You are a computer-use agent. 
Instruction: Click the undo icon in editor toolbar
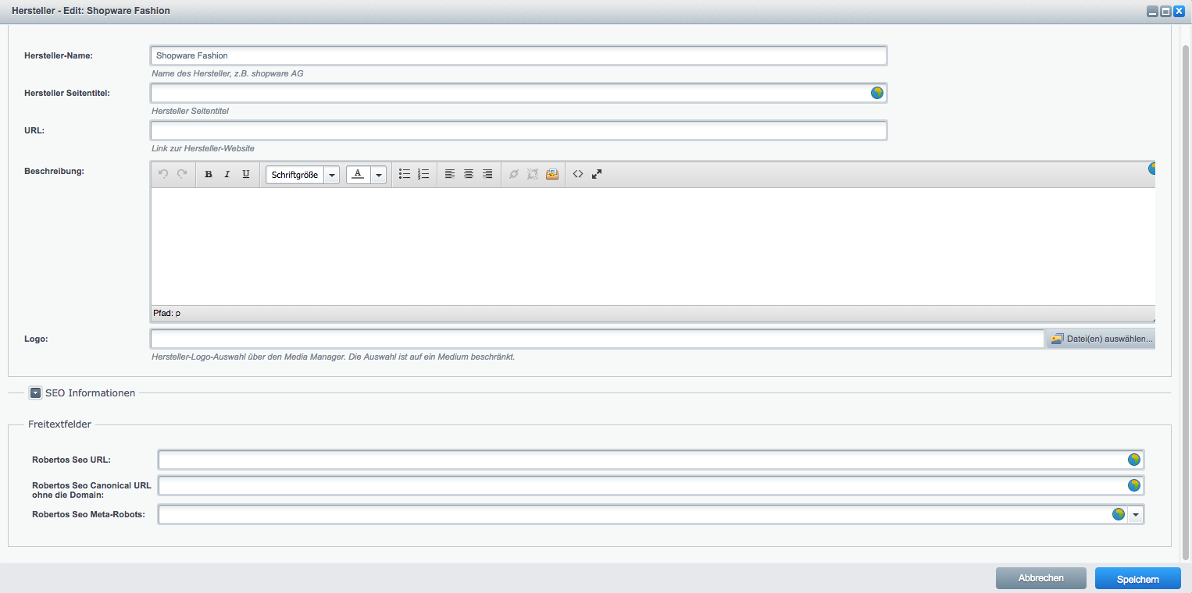(163, 174)
